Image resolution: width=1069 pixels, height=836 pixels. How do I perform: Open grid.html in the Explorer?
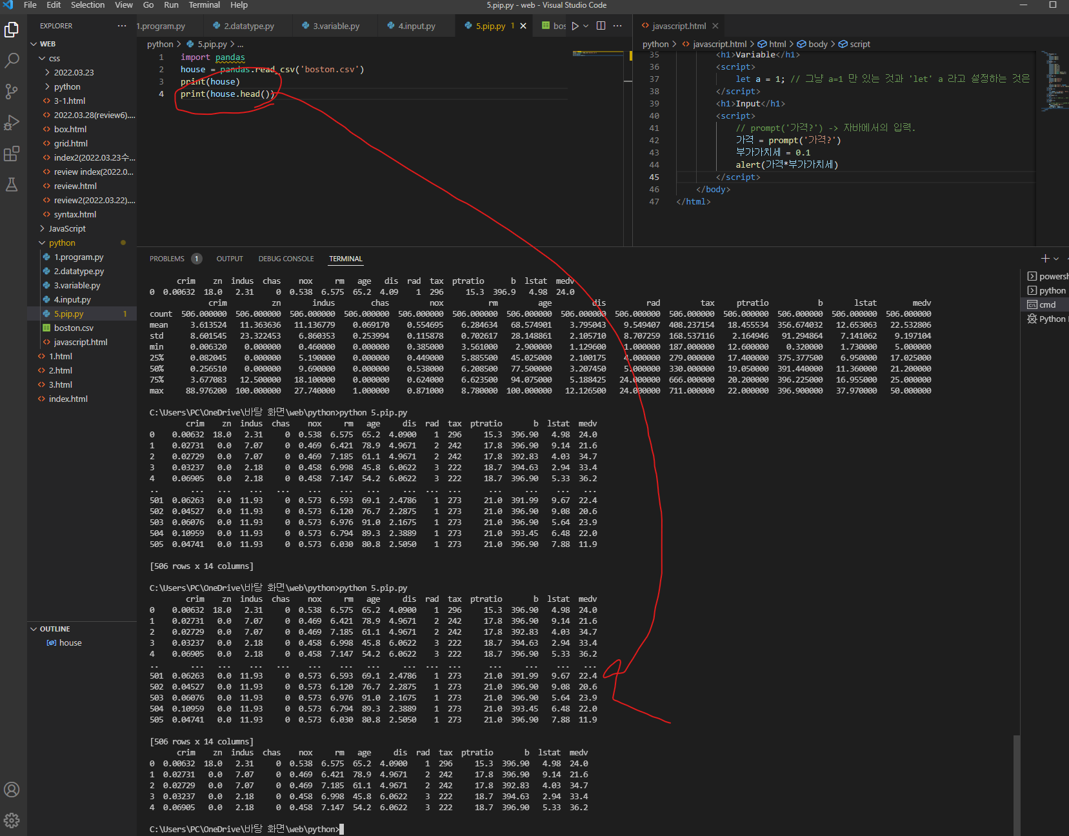(70, 144)
